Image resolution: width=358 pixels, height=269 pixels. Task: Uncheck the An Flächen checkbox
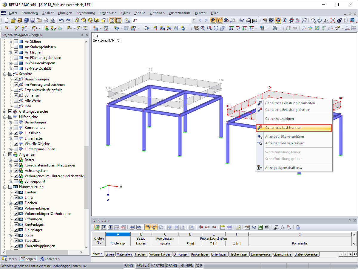click(x=16, y=52)
